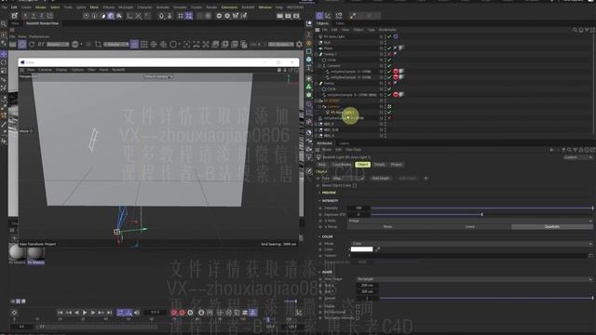The image size is (596, 335).
Task: Go to start of timeline
Action: point(60,313)
